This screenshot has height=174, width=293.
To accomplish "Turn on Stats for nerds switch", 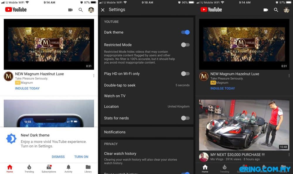I will point(185,118).
